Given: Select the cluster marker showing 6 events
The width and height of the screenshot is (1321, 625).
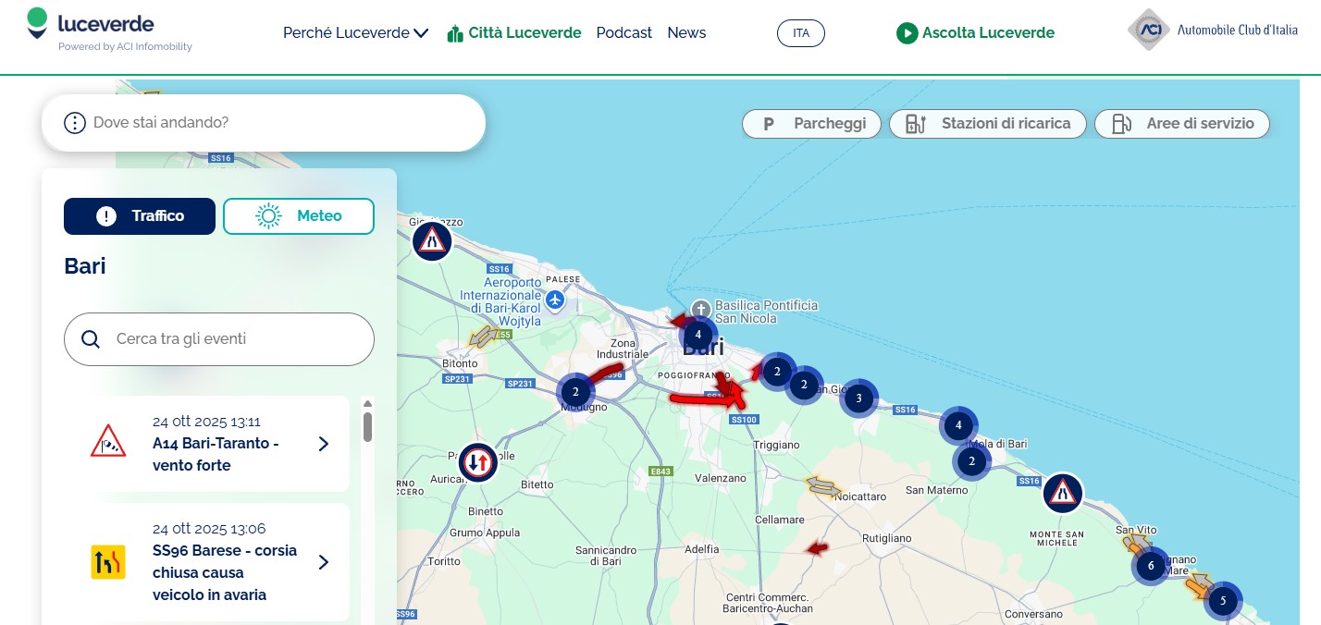Looking at the screenshot, I should tap(1151, 566).
